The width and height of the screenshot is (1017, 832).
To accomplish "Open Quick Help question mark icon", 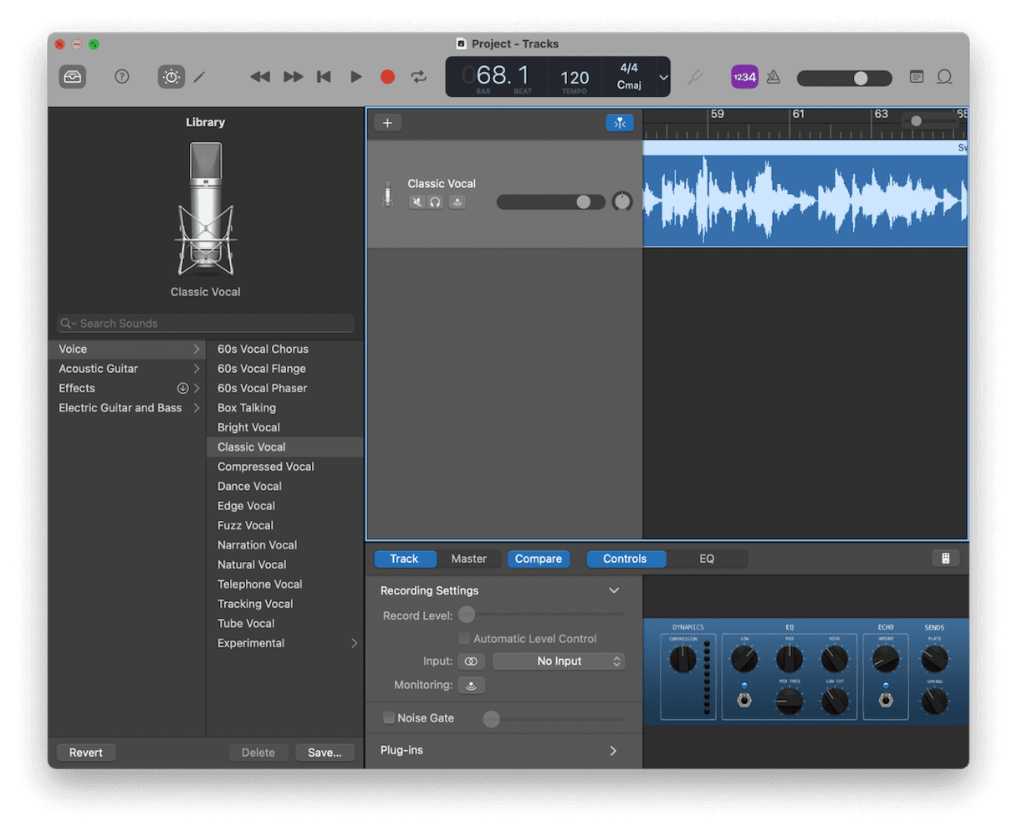I will pyautogui.click(x=122, y=77).
